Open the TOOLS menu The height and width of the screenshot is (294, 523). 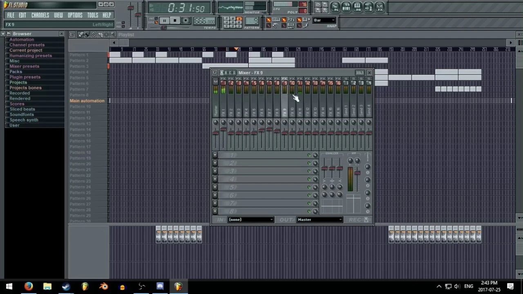[x=93, y=15]
